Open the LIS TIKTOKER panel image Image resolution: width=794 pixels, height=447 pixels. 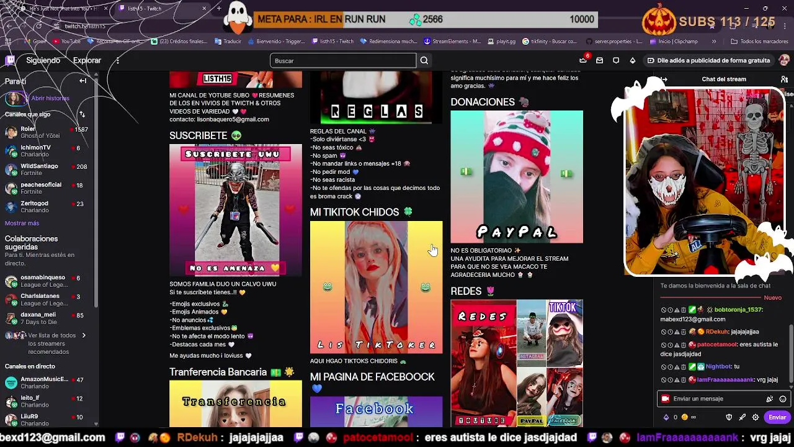[x=377, y=287]
